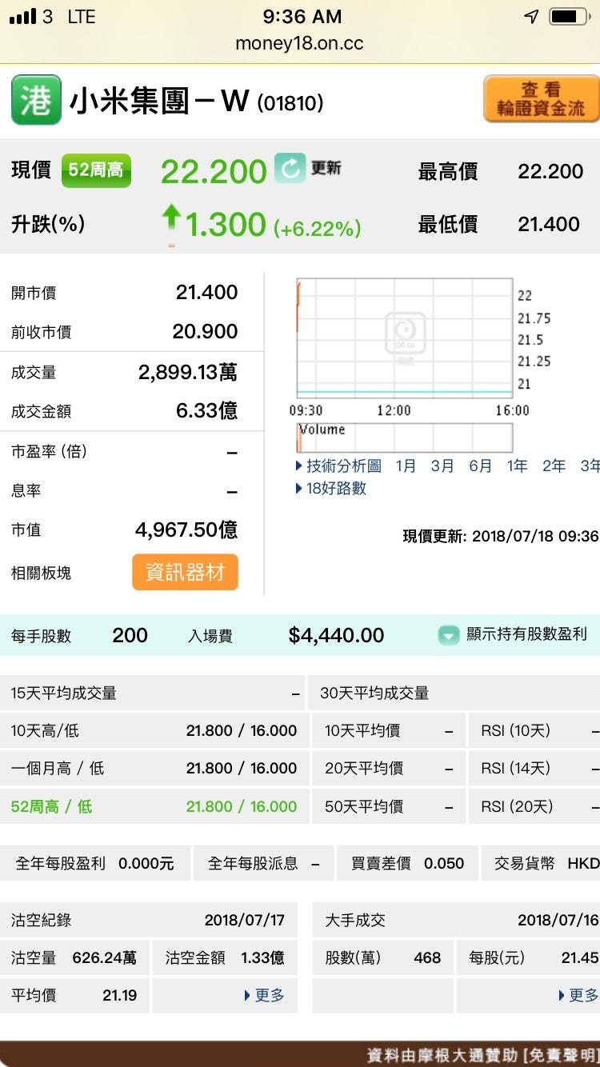Select 沽空紀錄 date 2018/07/17
This screenshot has width=600, height=1067.
245,921
